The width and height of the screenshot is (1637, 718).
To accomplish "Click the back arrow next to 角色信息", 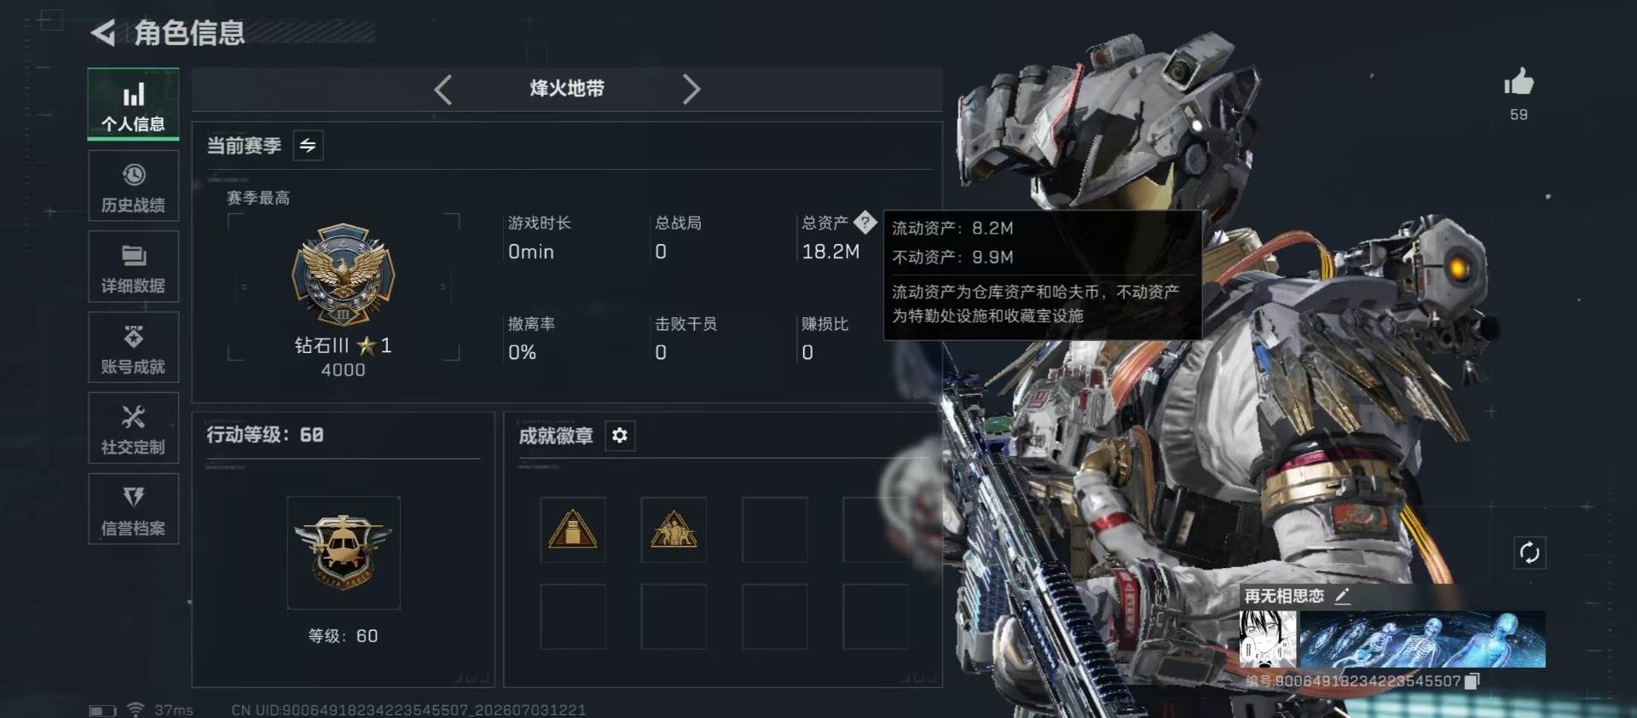I will [x=103, y=33].
